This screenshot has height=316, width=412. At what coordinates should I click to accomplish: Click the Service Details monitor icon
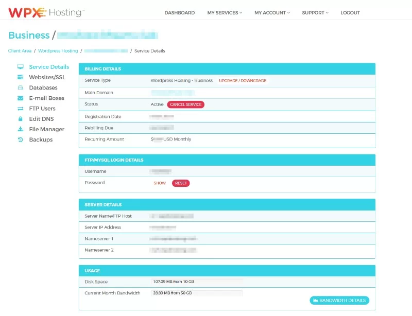pos(21,67)
